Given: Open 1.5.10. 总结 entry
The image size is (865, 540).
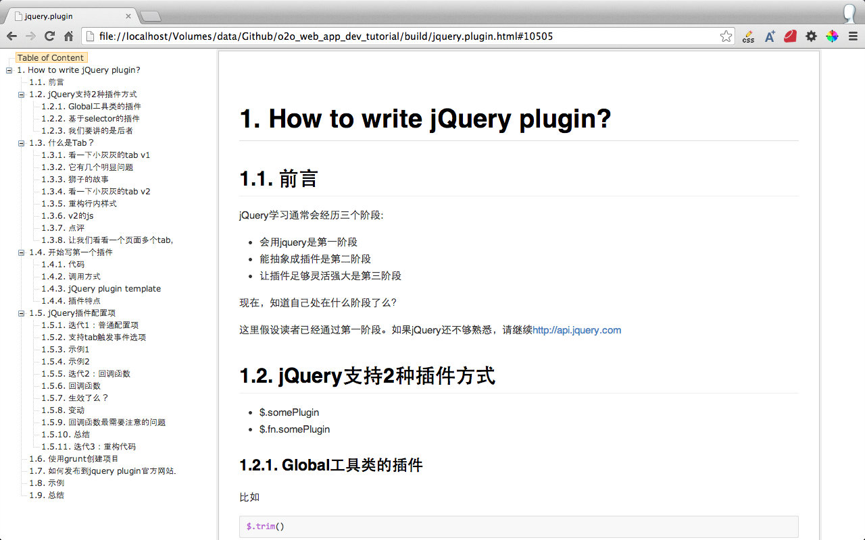Looking at the screenshot, I should point(66,435).
